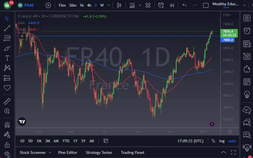
Task: Open the Pine Editor tab
Action: (68, 152)
